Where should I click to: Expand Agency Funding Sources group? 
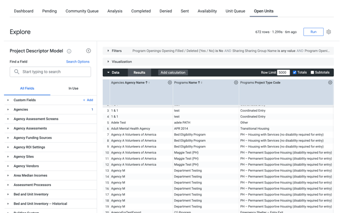click(8, 138)
